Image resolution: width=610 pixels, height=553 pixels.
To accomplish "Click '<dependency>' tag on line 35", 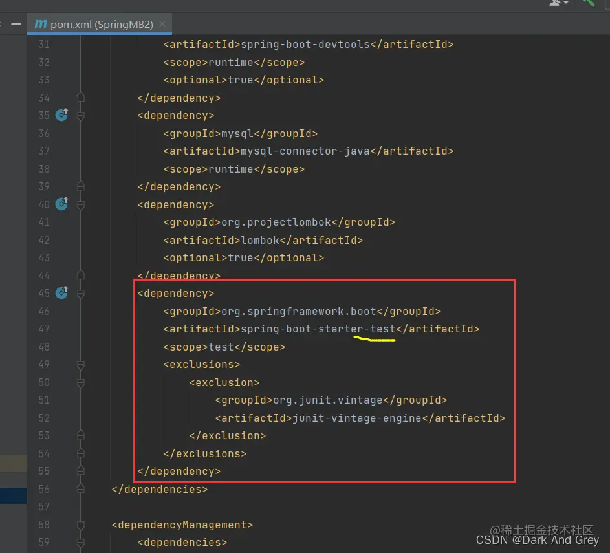I will [176, 116].
